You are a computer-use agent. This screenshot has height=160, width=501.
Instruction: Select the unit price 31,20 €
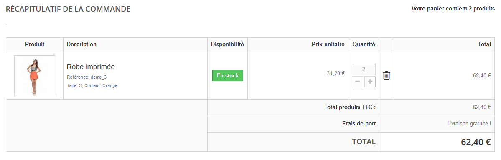(x=336, y=73)
